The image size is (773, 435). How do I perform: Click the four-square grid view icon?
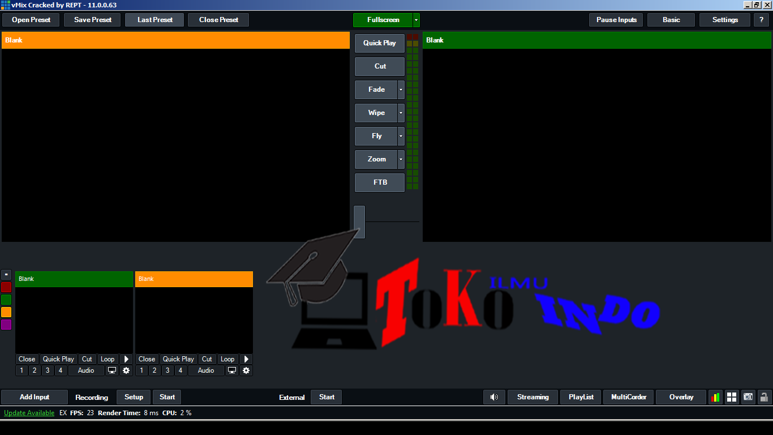tap(732, 397)
